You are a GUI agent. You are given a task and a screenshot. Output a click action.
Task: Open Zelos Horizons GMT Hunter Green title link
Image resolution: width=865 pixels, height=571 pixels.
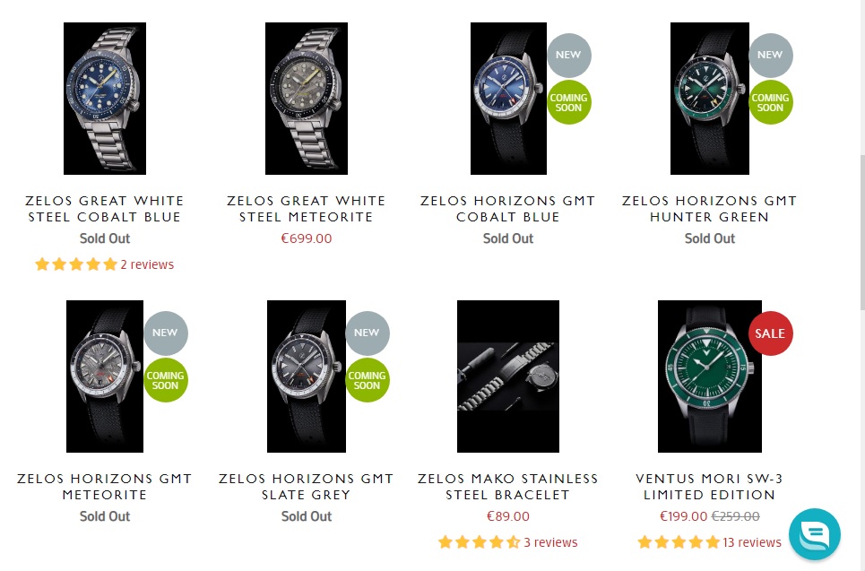tap(709, 209)
